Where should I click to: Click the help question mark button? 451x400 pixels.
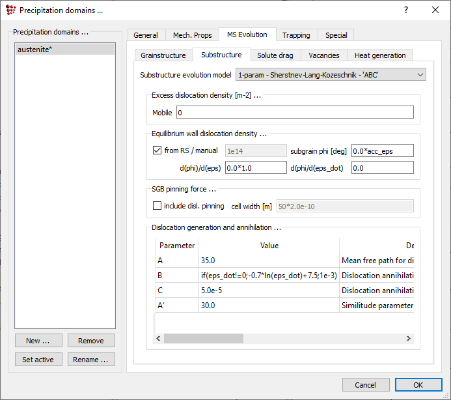[x=406, y=10]
